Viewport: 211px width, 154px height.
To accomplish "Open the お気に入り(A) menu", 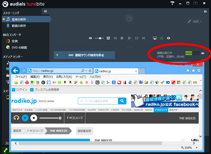I will coord(64,77).
